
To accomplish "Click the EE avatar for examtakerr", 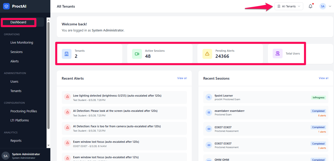I will click(x=209, y=113).
